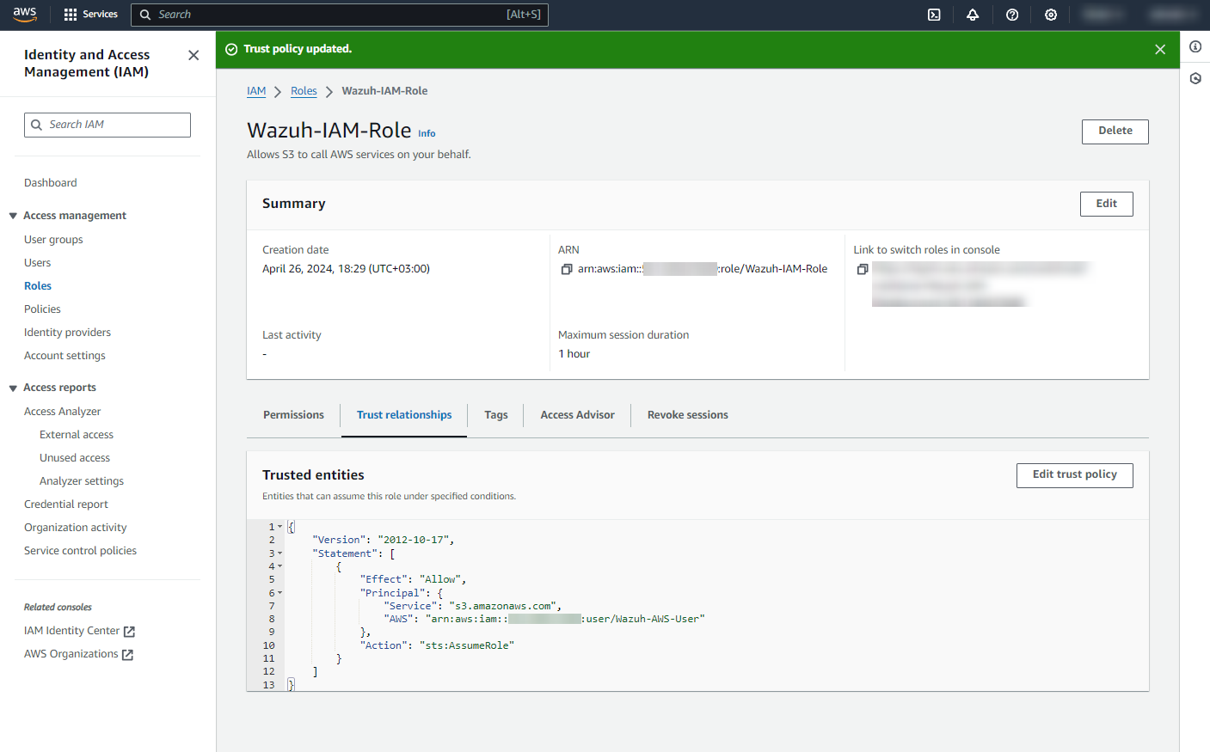Collapse the Access management section

point(13,216)
